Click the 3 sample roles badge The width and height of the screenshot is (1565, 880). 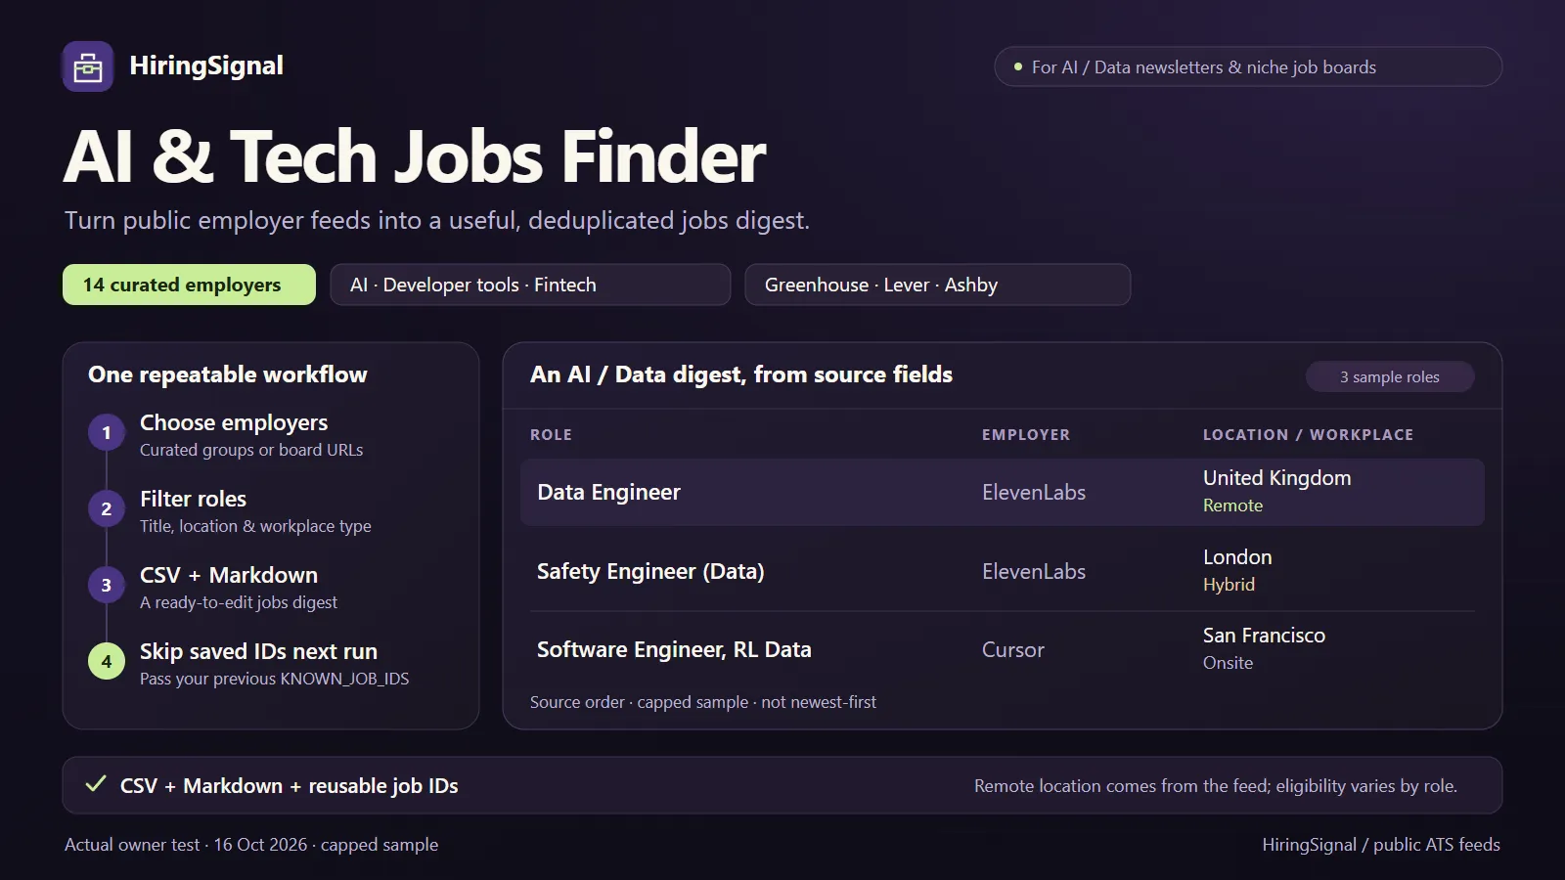point(1390,376)
